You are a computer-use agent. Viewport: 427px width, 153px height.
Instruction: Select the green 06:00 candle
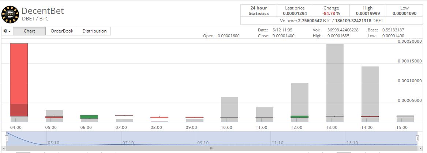(x=89, y=116)
